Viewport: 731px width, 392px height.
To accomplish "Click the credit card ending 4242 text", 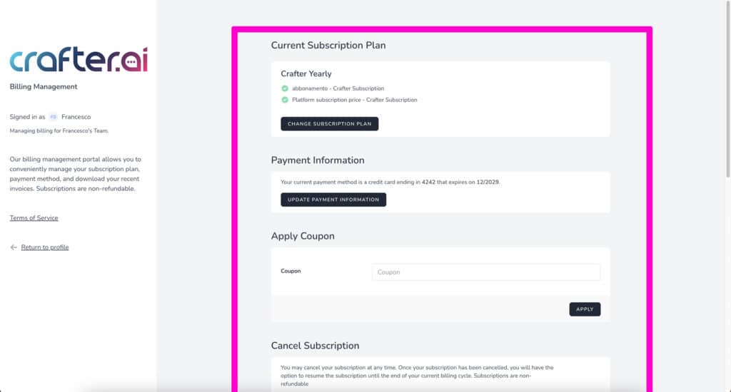I will point(390,182).
